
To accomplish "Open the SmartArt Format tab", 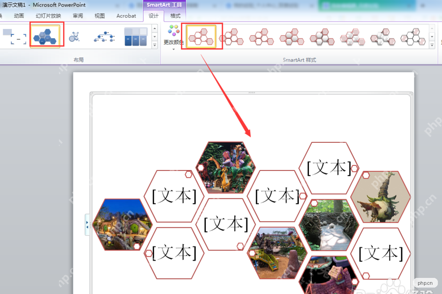I will (x=175, y=16).
